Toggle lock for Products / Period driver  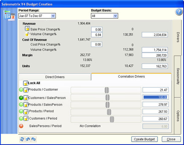point(26,111)
